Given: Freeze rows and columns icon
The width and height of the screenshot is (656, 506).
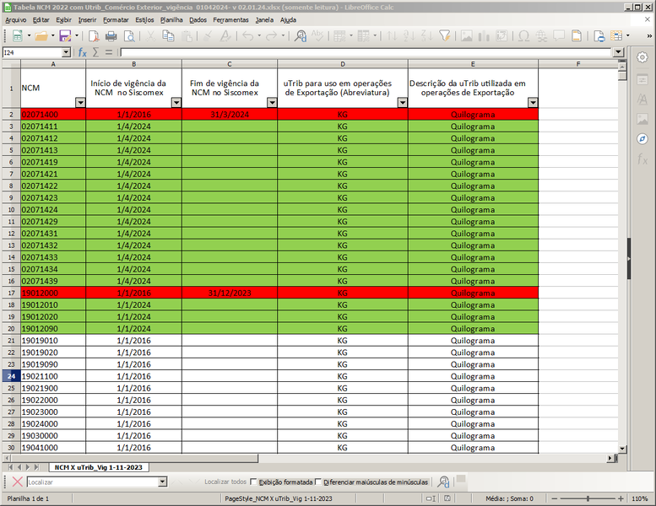Looking at the screenshot, I should click(x=616, y=36).
